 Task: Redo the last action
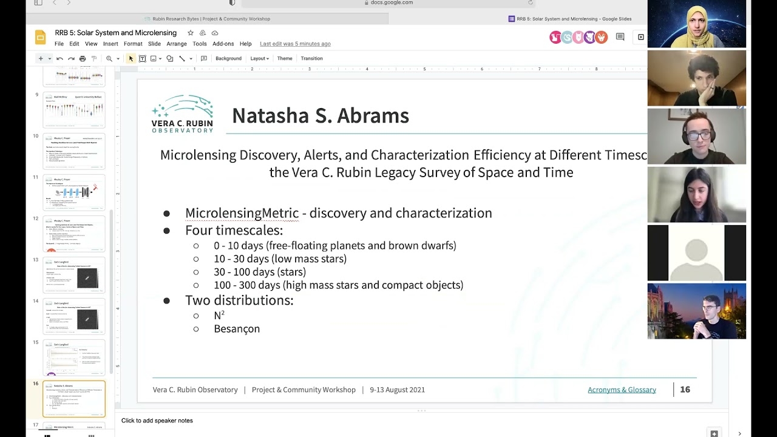coord(71,58)
